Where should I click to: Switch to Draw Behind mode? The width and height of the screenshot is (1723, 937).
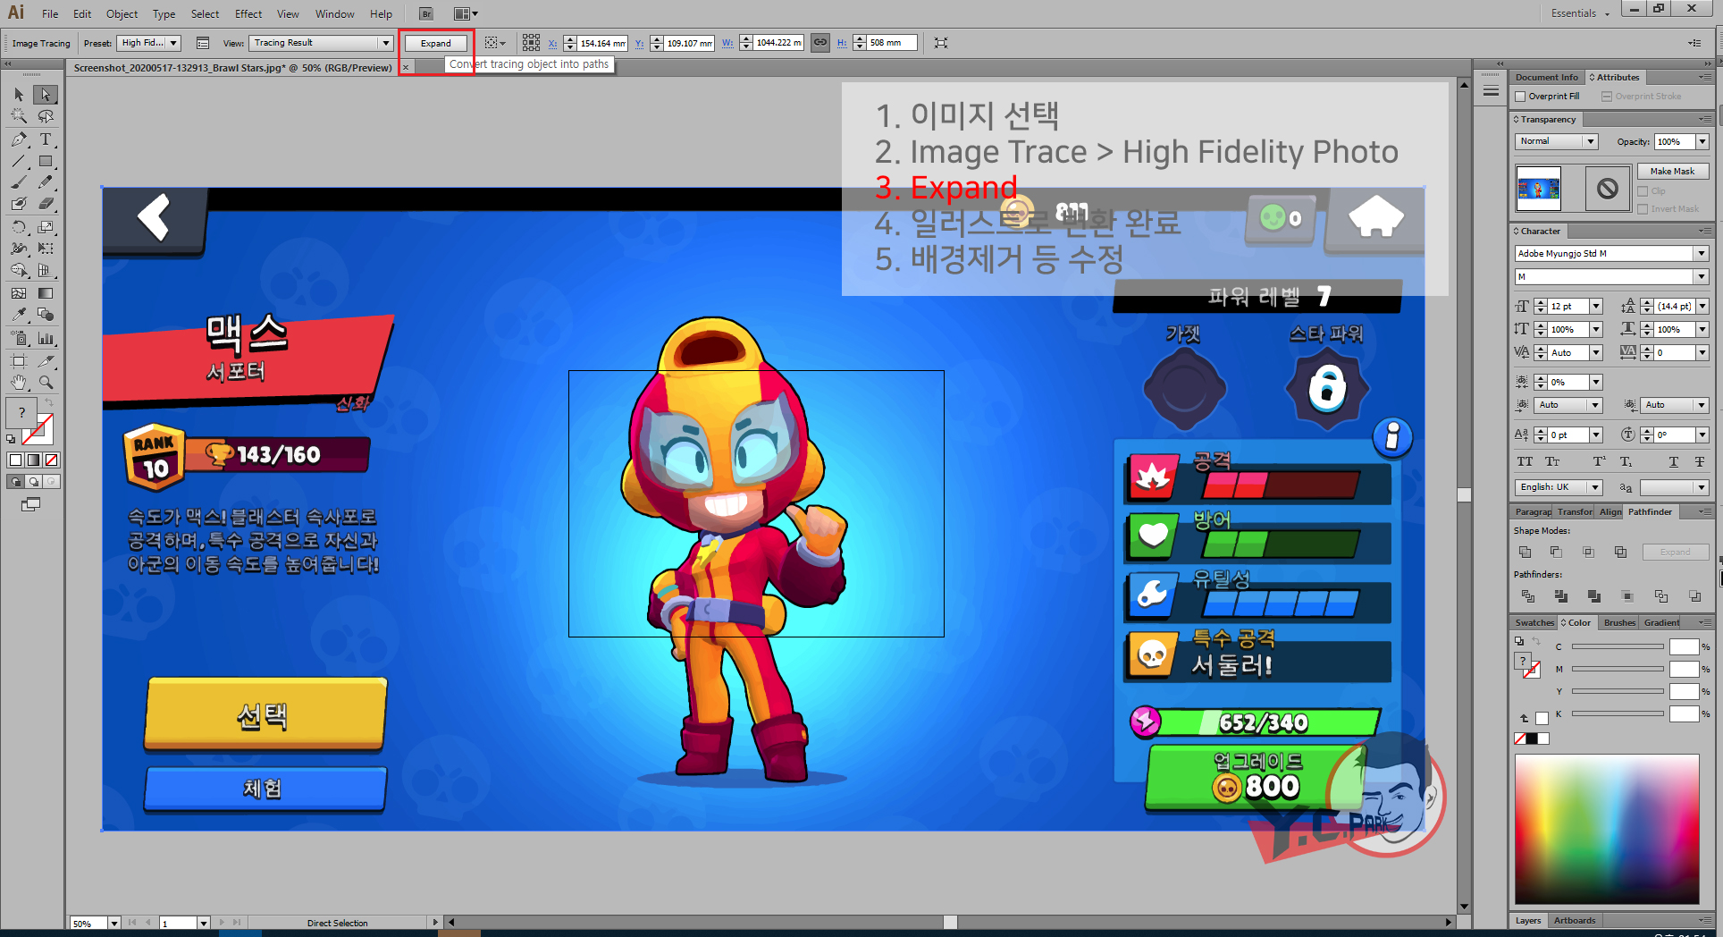pos(33,482)
